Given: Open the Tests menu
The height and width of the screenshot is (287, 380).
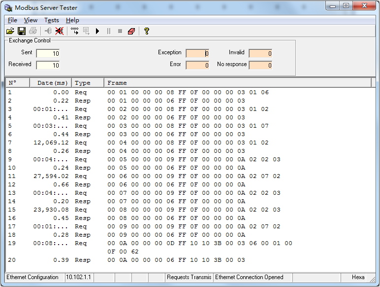Looking at the screenshot, I should click(52, 20).
